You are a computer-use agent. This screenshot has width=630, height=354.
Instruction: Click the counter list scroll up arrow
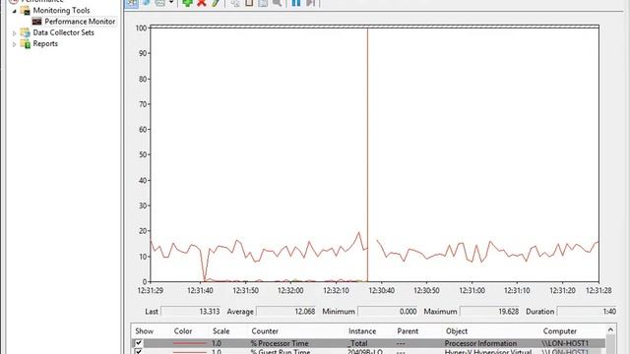coord(610,330)
